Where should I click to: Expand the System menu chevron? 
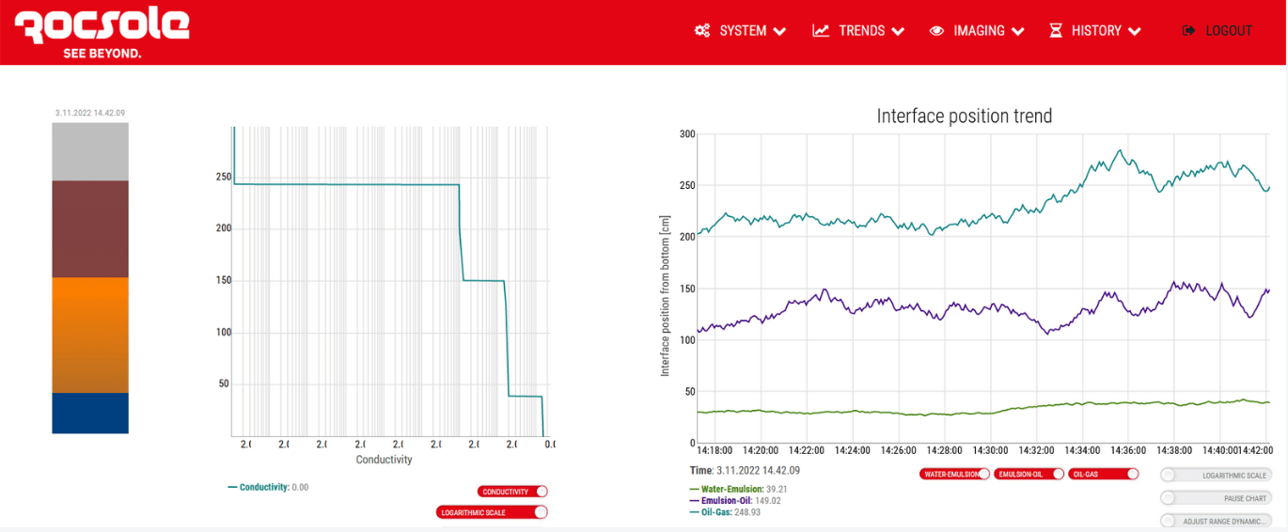click(x=779, y=31)
